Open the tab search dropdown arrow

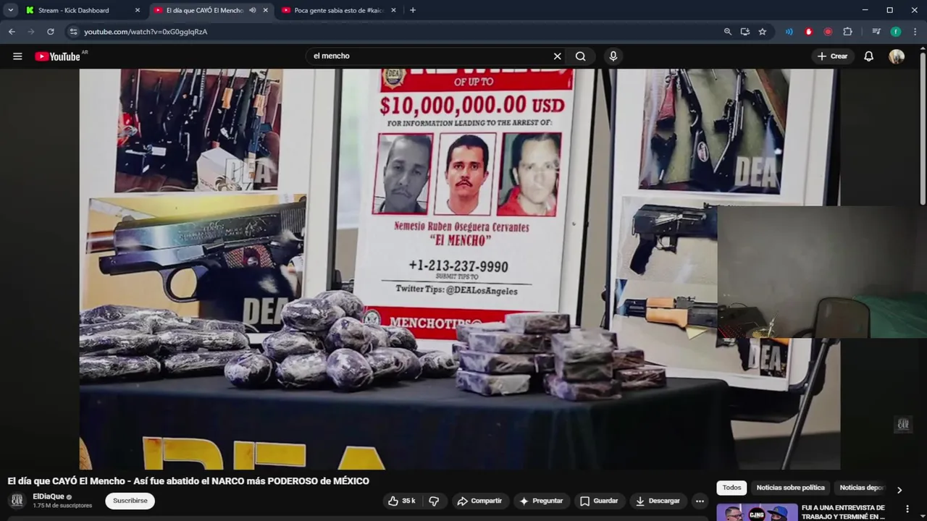pos(10,10)
